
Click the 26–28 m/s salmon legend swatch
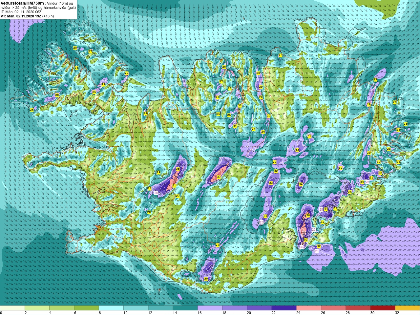click(x=333, y=308)
